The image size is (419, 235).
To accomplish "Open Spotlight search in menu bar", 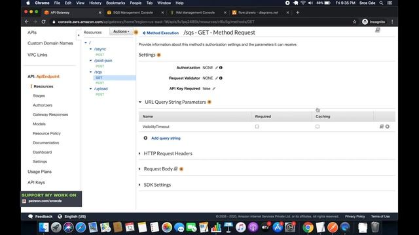I will coord(381,3).
